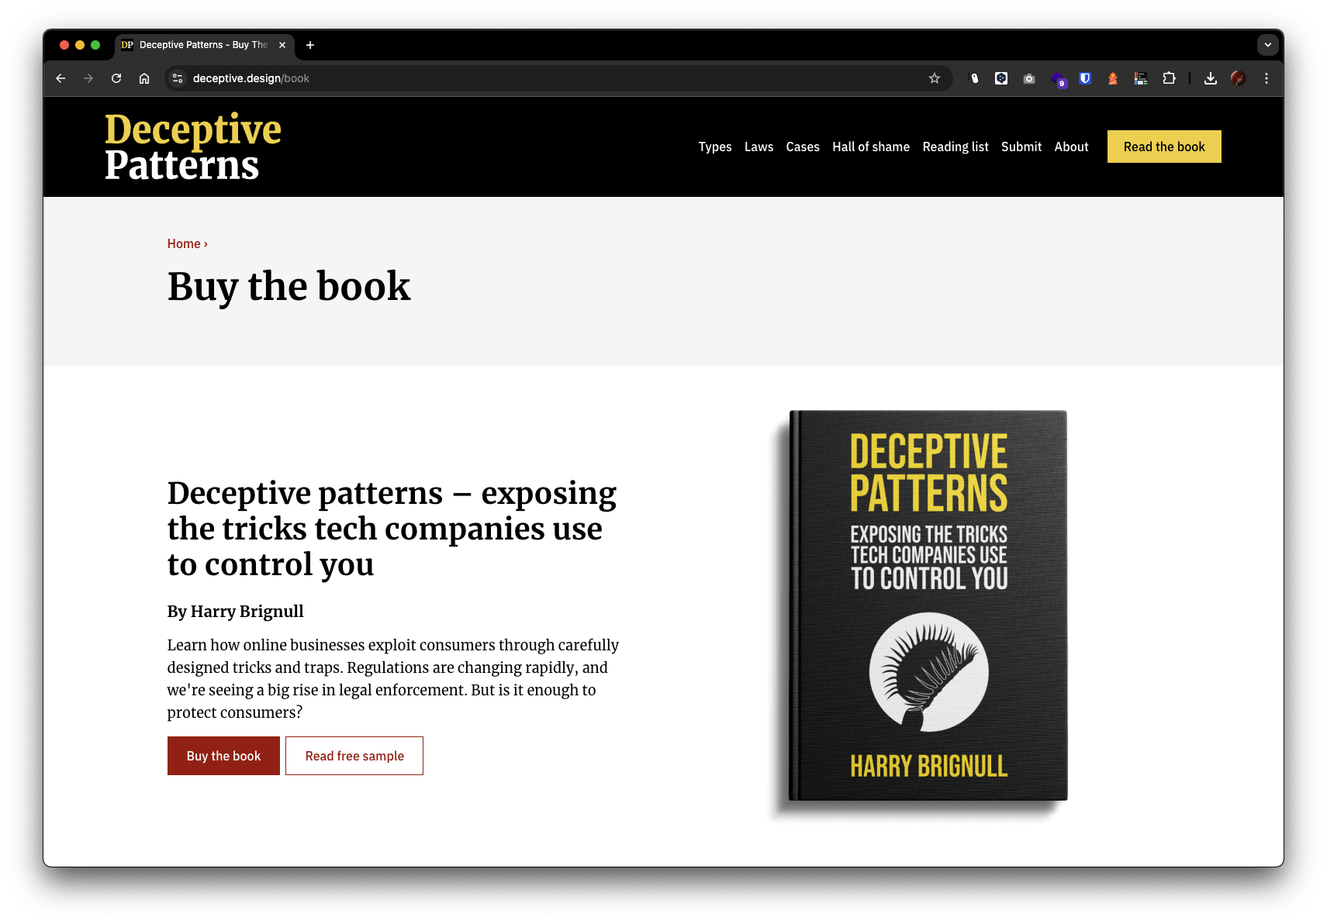View site information icon in address bar
Screen dimensions: 1327x924
pyautogui.click(x=178, y=78)
